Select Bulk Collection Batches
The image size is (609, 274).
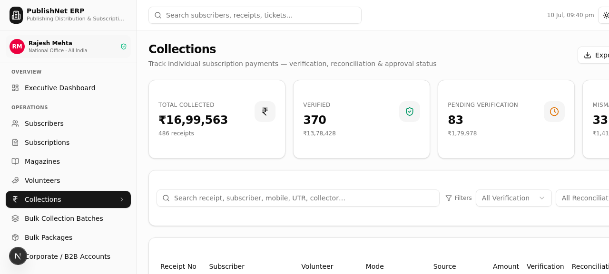click(68, 218)
